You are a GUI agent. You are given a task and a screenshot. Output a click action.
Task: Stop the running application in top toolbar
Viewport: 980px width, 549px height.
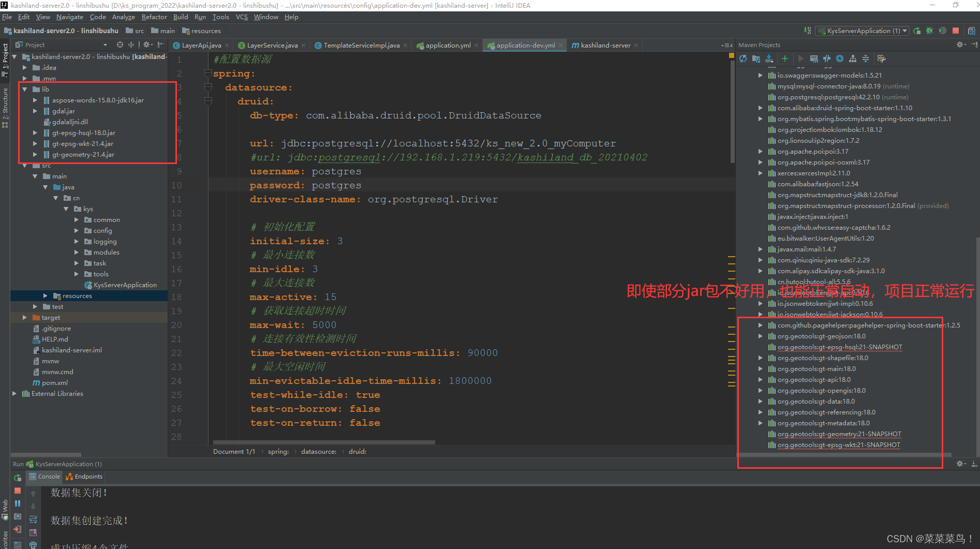(956, 31)
